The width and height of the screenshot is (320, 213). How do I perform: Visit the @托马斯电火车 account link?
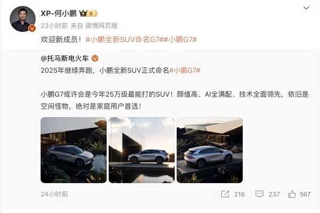click(x=65, y=59)
